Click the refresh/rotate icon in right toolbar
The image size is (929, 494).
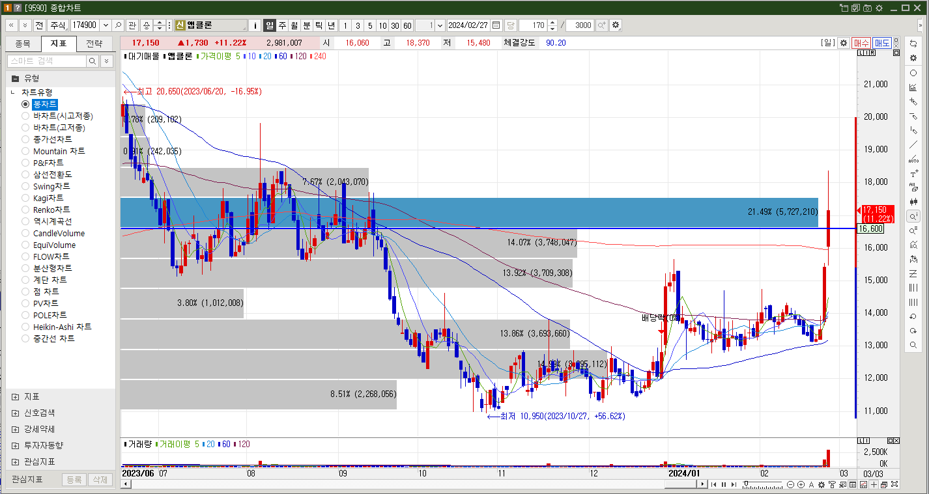coord(913,44)
